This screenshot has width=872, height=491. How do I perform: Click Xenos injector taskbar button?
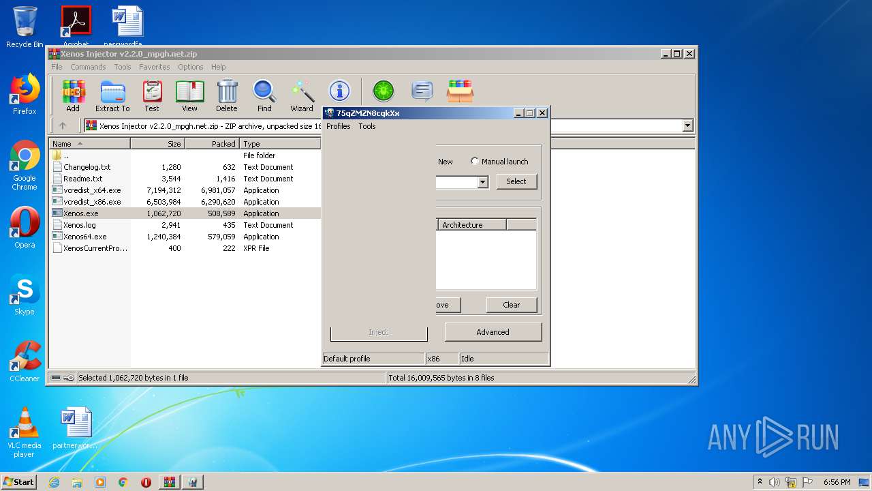tap(193, 482)
